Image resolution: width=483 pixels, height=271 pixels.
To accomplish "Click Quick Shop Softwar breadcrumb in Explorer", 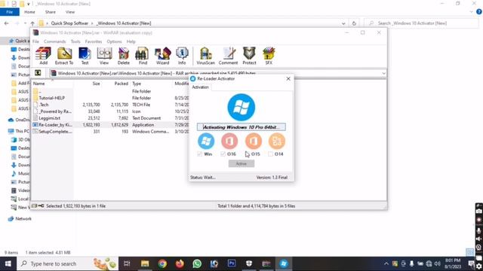I will pos(69,23).
